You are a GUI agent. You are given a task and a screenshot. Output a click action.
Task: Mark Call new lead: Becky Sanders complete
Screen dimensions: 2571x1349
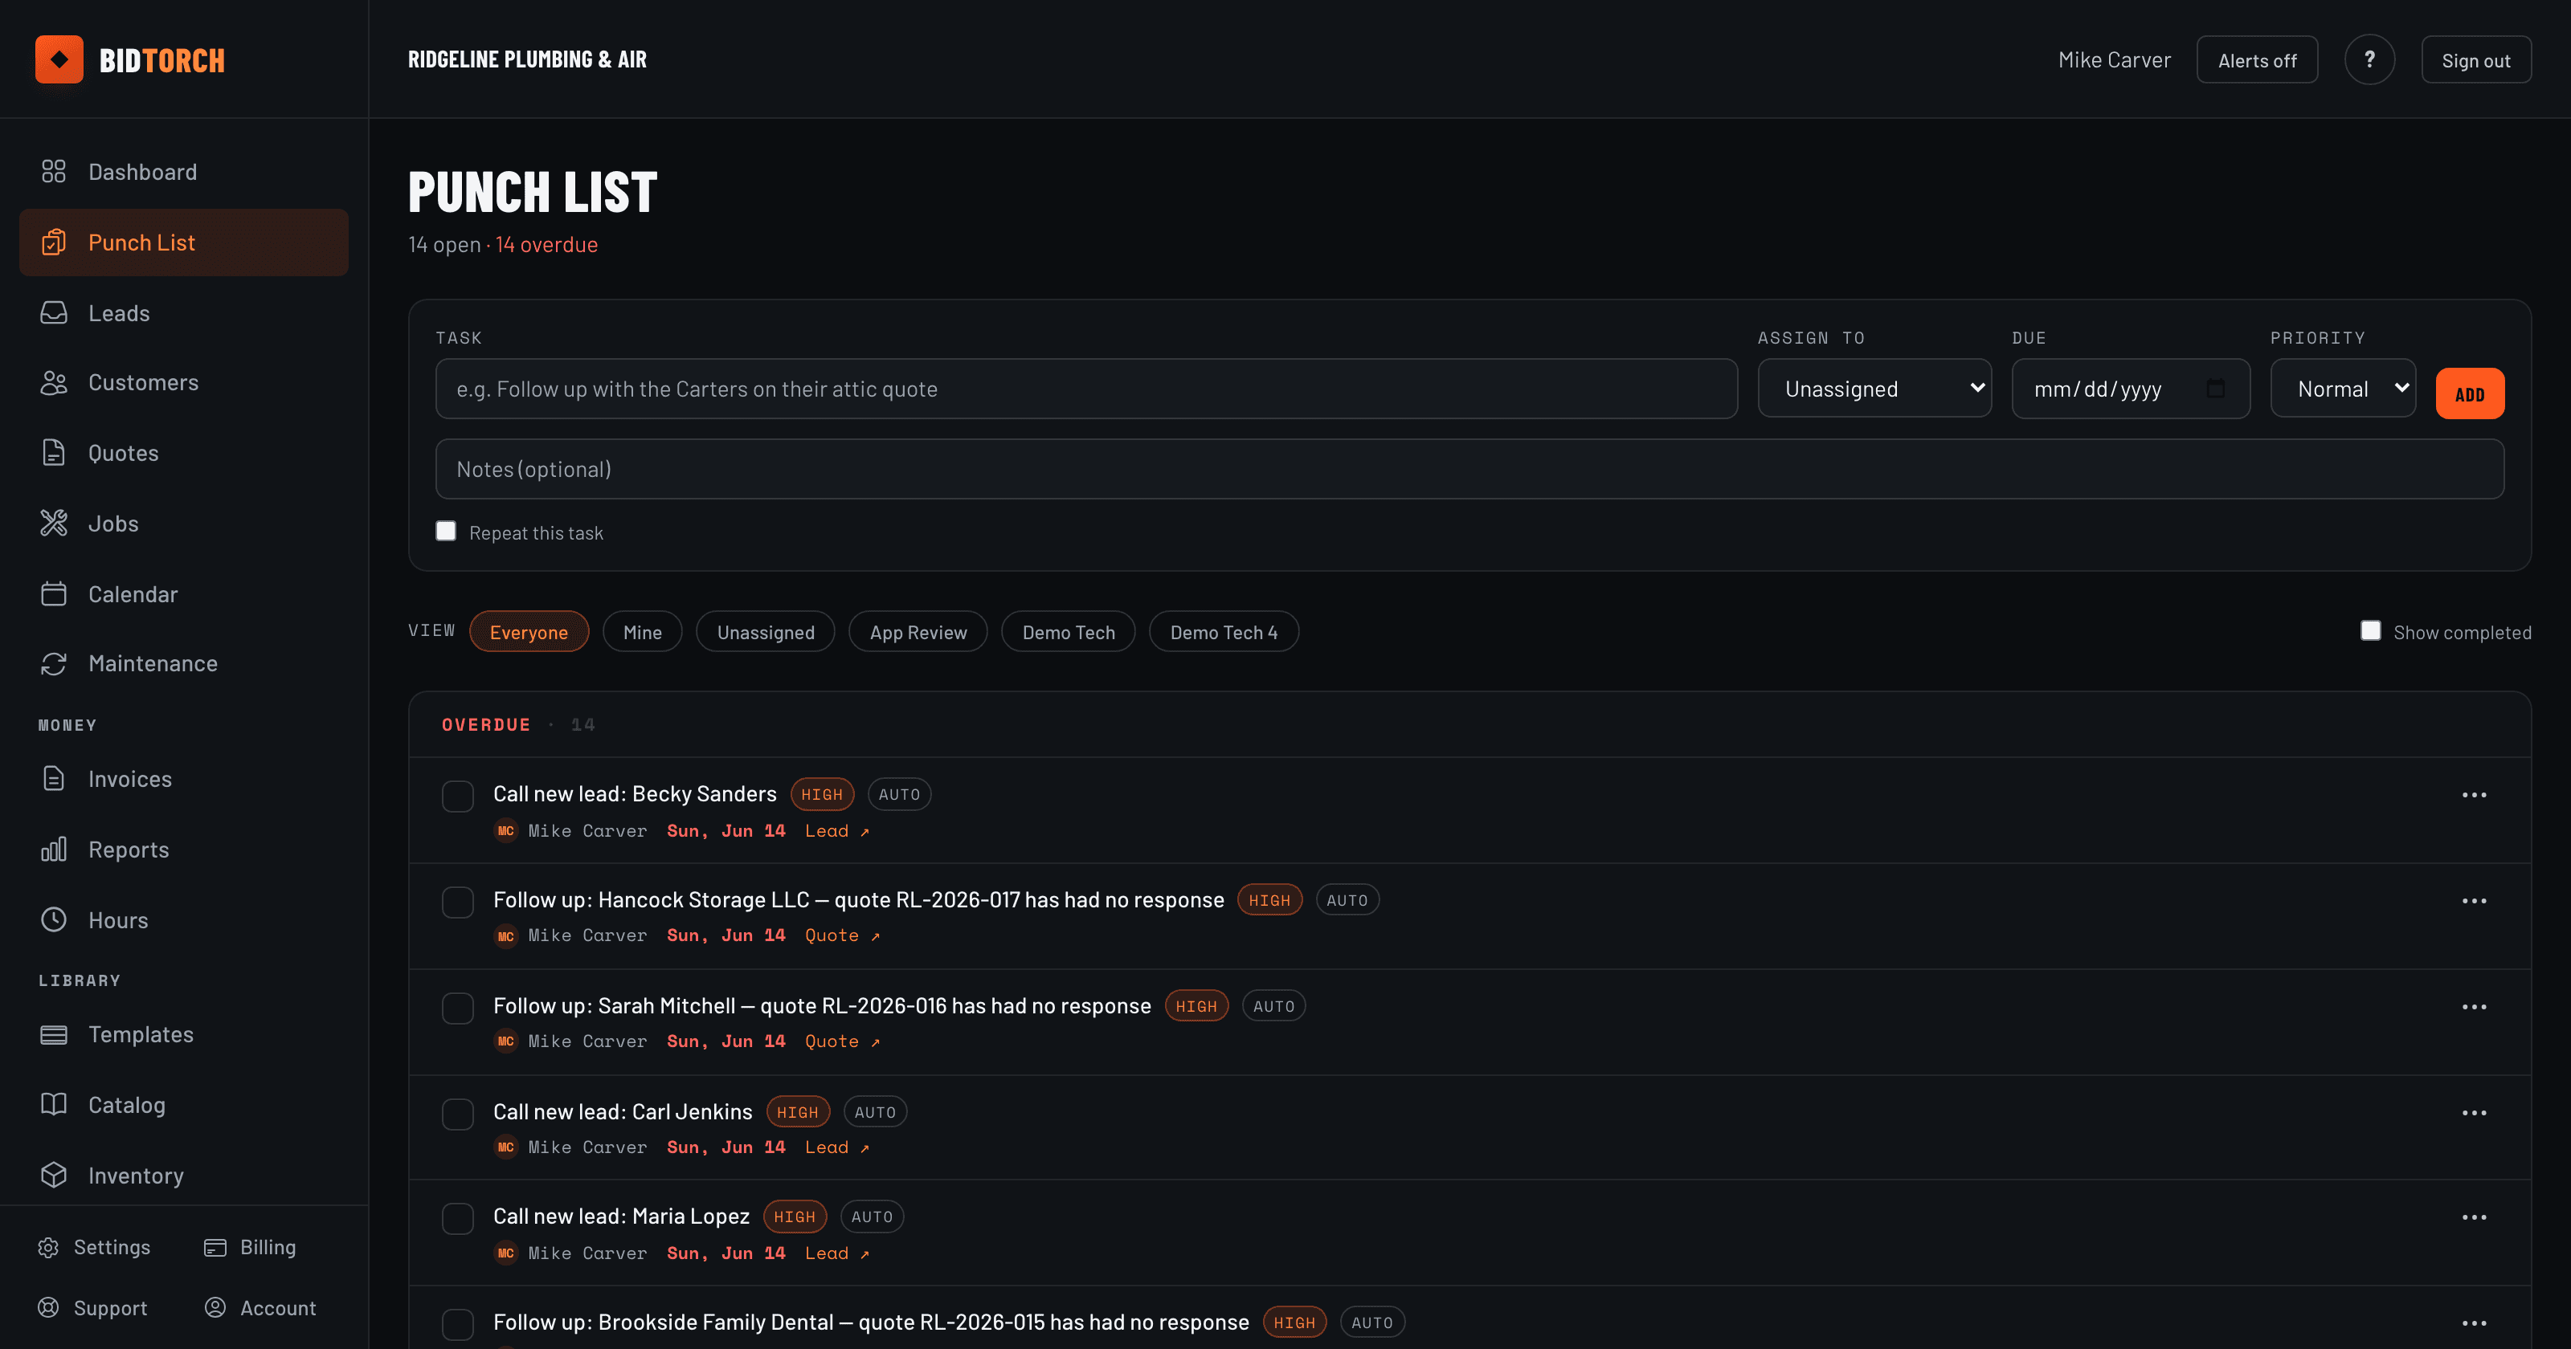click(458, 797)
